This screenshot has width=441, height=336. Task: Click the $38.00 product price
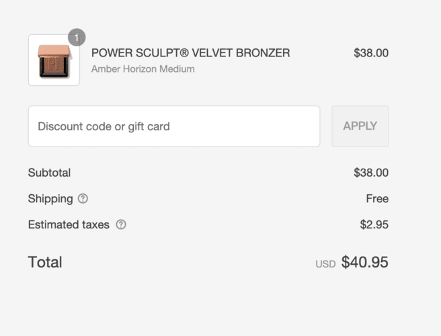tap(370, 53)
